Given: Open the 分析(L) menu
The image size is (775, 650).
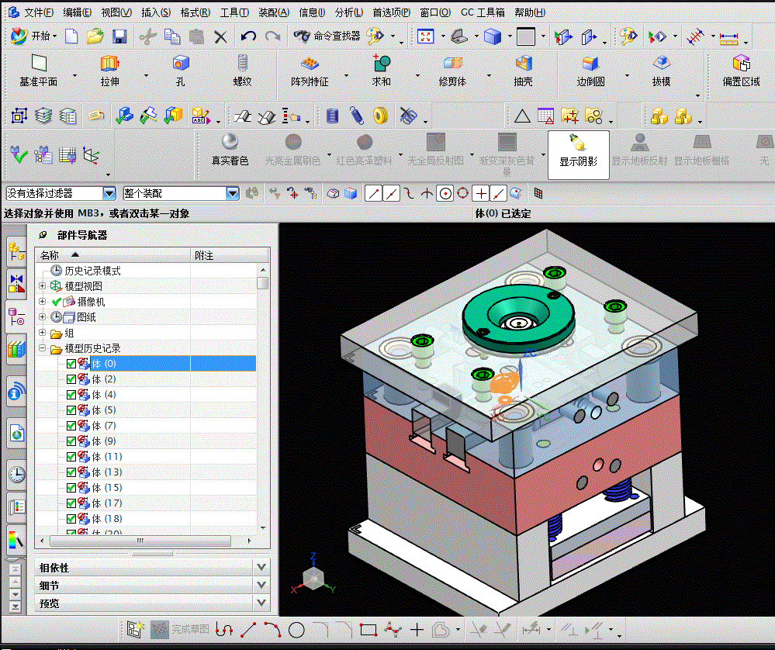Looking at the screenshot, I should (348, 12).
